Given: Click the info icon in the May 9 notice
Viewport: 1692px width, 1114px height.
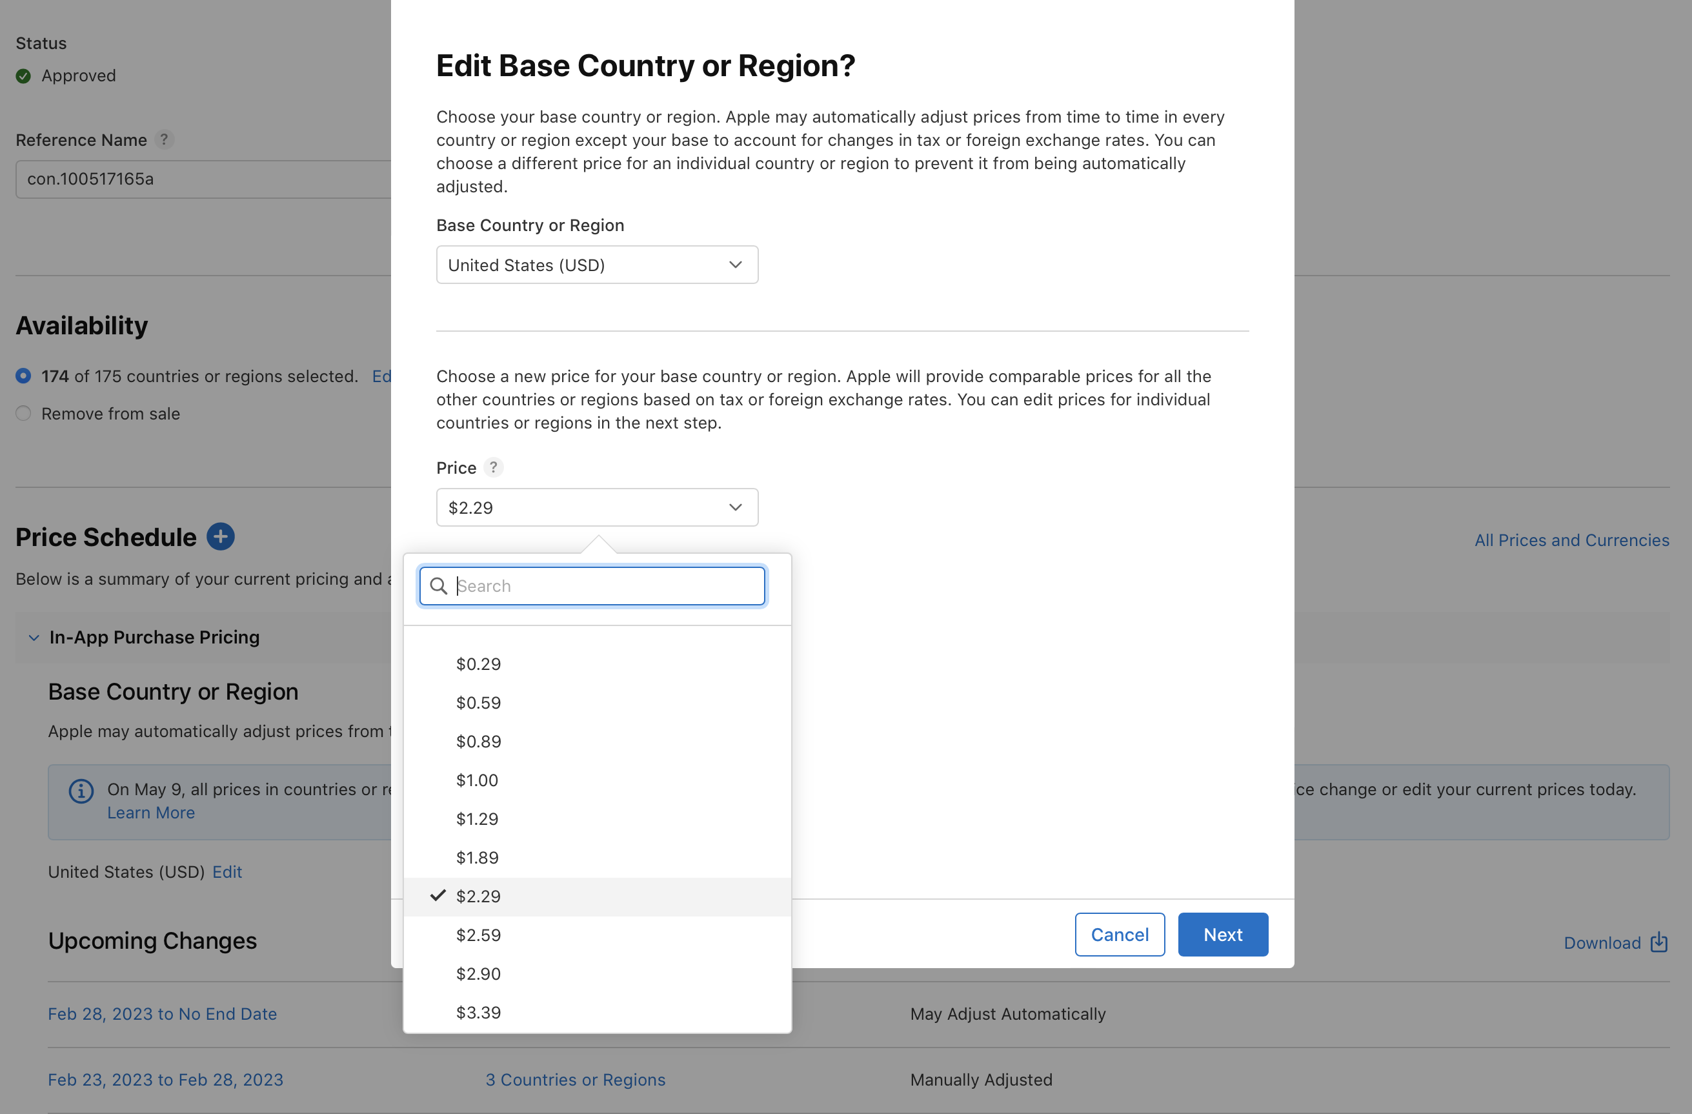Looking at the screenshot, I should pos(80,791).
